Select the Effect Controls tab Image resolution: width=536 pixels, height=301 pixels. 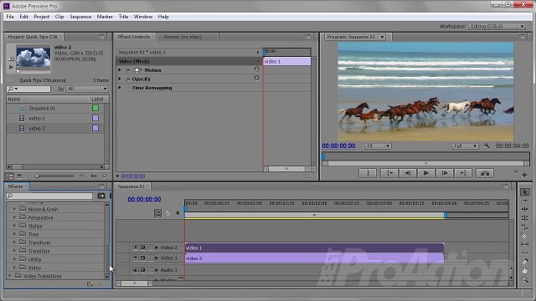coord(134,37)
